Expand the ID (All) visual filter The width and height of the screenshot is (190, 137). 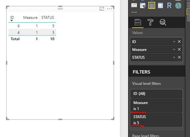[x=156, y=94]
